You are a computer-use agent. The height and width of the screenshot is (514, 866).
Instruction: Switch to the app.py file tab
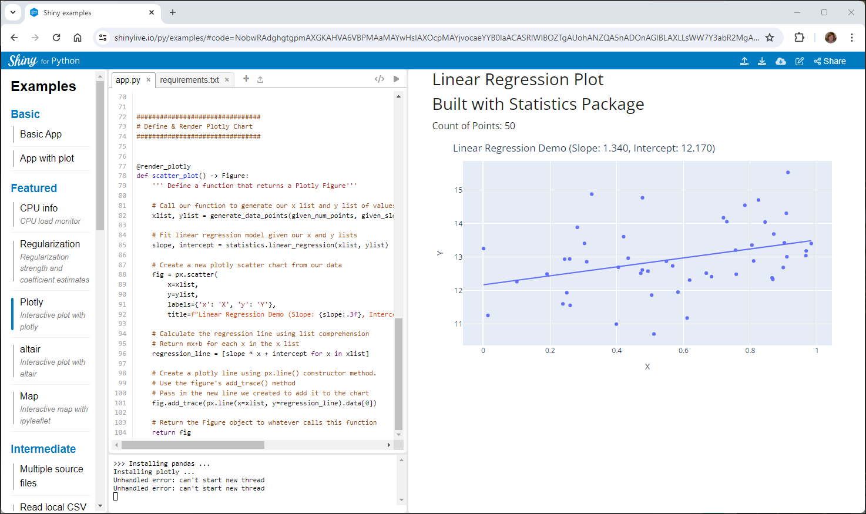click(127, 80)
